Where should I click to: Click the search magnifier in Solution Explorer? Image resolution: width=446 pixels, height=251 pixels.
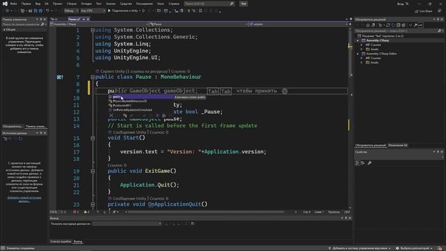[x=440, y=31]
